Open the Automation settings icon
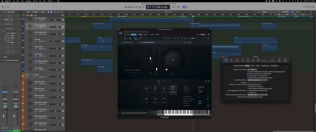Image resolution: width=316 pixels, height=132 pixels. (264, 60)
